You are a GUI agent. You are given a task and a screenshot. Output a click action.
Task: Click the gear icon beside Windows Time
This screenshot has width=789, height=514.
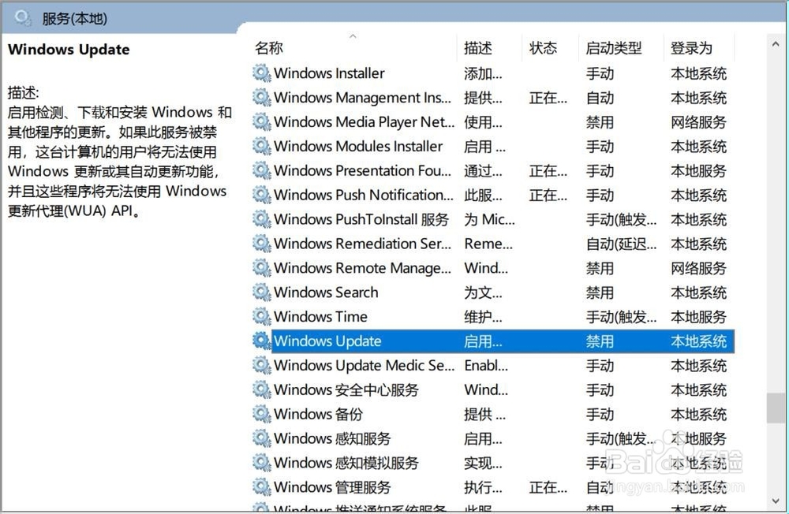click(261, 317)
